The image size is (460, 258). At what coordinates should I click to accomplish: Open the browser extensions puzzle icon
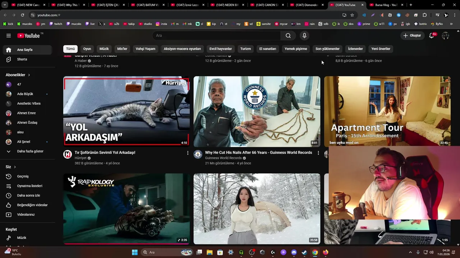click(424, 15)
